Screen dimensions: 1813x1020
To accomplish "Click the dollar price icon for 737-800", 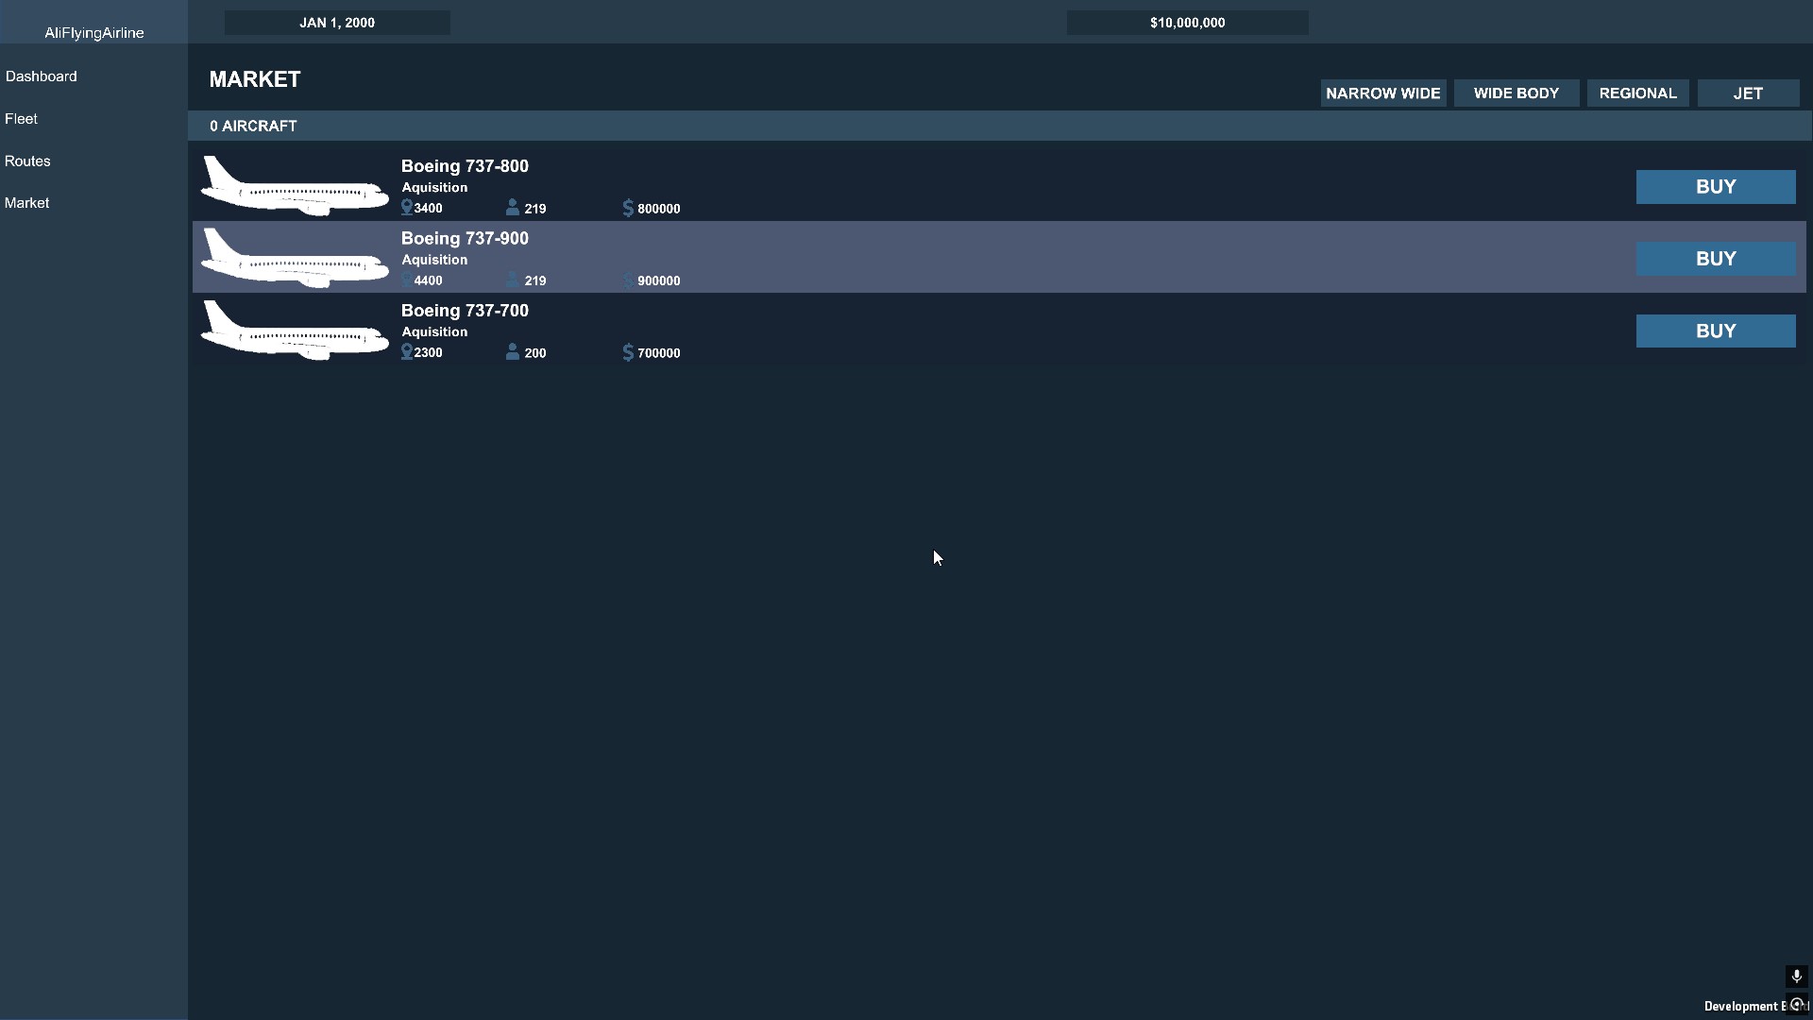I will pyautogui.click(x=628, y=208).
